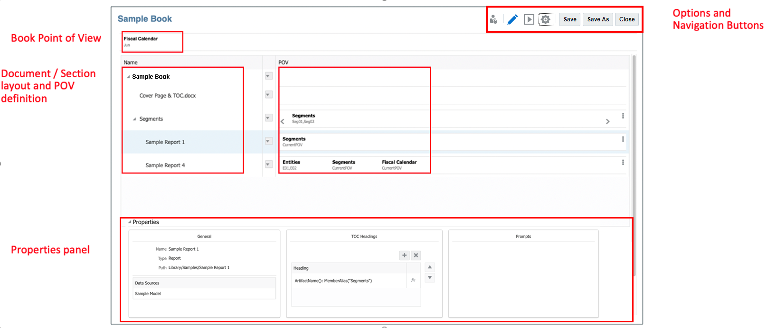Click Sample Model data source
Viewport: 767px width, 328px height.
[x=148, y=294]
